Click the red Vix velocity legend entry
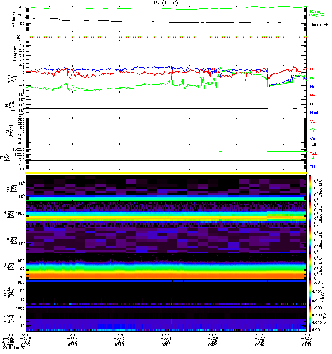Image resolution: width=332 pixels, height=354 pixels. (x=312, y=121)
